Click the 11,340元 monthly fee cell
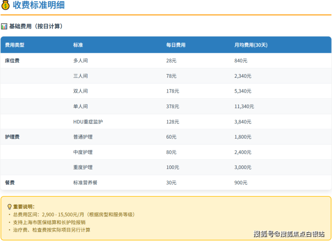This screenshot has height=241, width=332. click(244, 106)
